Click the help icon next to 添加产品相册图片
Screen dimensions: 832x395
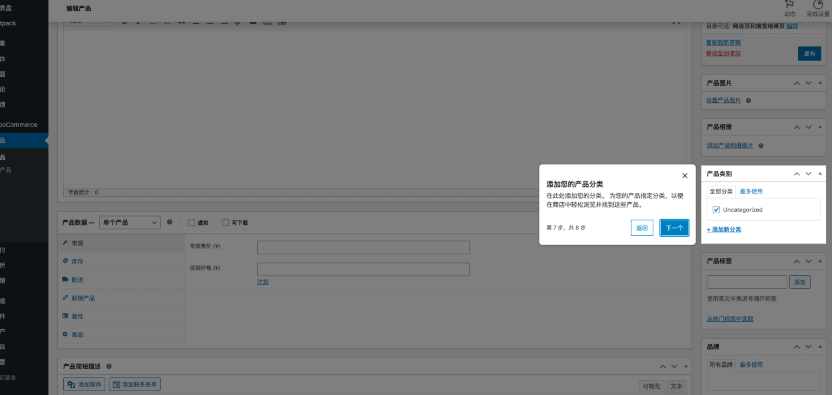coord(761,146)
